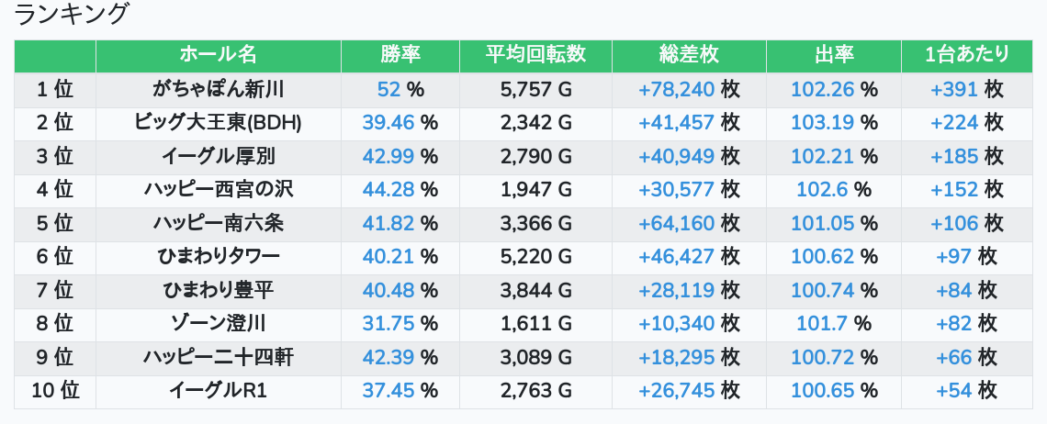Select the 103.19 payout rate for ビッグ大王東

[822, 122]
